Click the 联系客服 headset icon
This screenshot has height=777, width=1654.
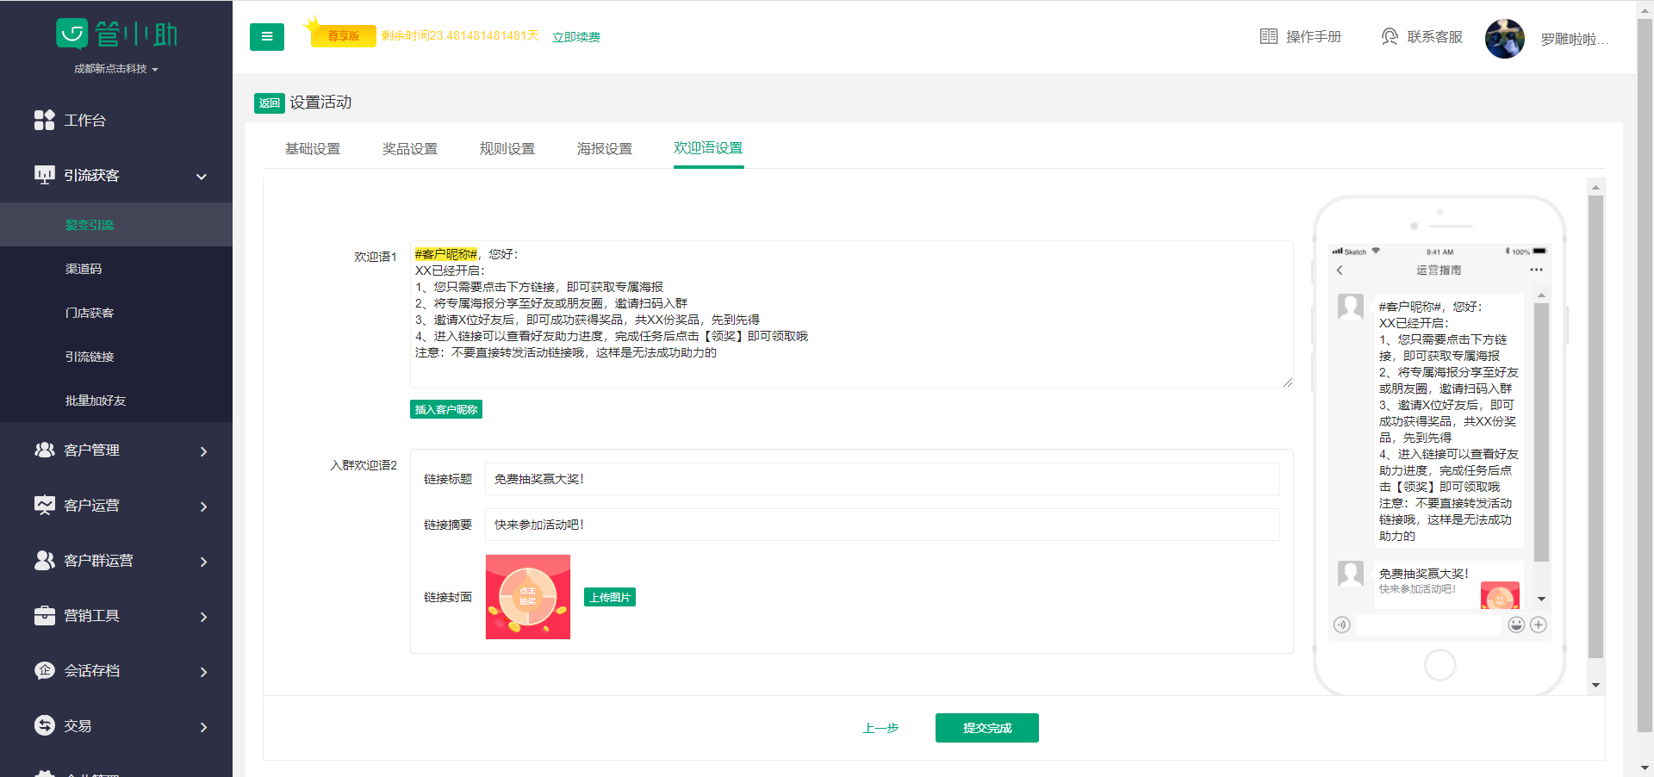[1390, 36]
